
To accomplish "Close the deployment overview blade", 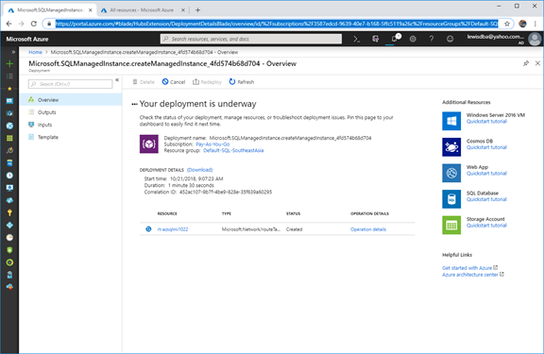I will (537, 63).
